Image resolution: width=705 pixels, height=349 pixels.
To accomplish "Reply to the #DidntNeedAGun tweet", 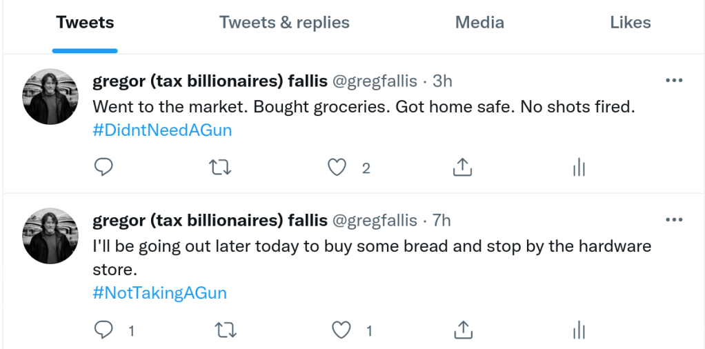I will pyautogui.click(x=103, y=167).
